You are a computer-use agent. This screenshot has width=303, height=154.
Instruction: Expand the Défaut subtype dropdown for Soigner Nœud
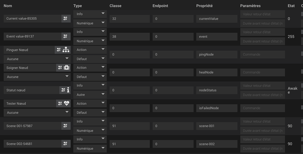[x=90, y=77]
